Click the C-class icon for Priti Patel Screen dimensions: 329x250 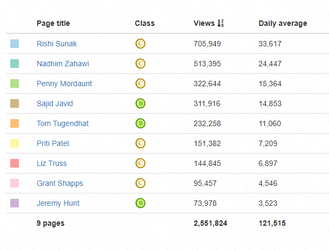tap(140, 143)
